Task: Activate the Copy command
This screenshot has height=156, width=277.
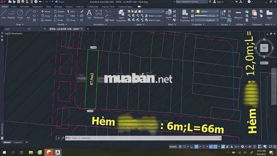Action: pos(46,16)
